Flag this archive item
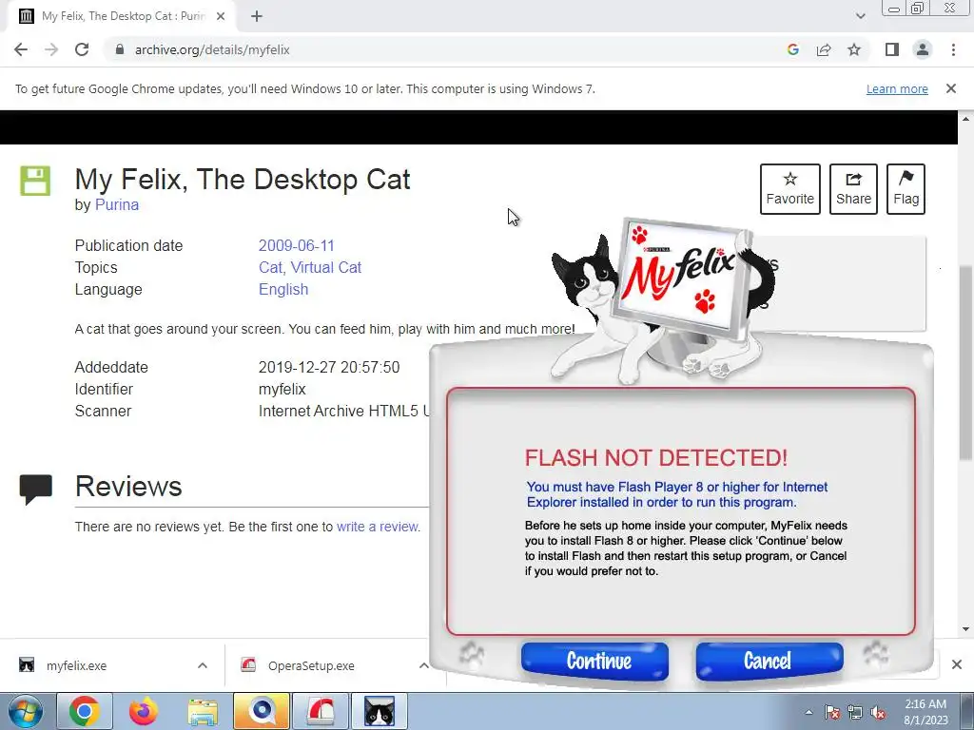Viewport: 974px width, 730px height. (906, 189)
